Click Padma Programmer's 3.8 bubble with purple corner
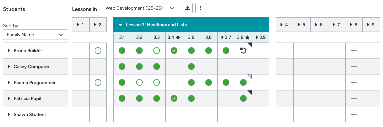 pyautogui.click(x=243, y=83)
